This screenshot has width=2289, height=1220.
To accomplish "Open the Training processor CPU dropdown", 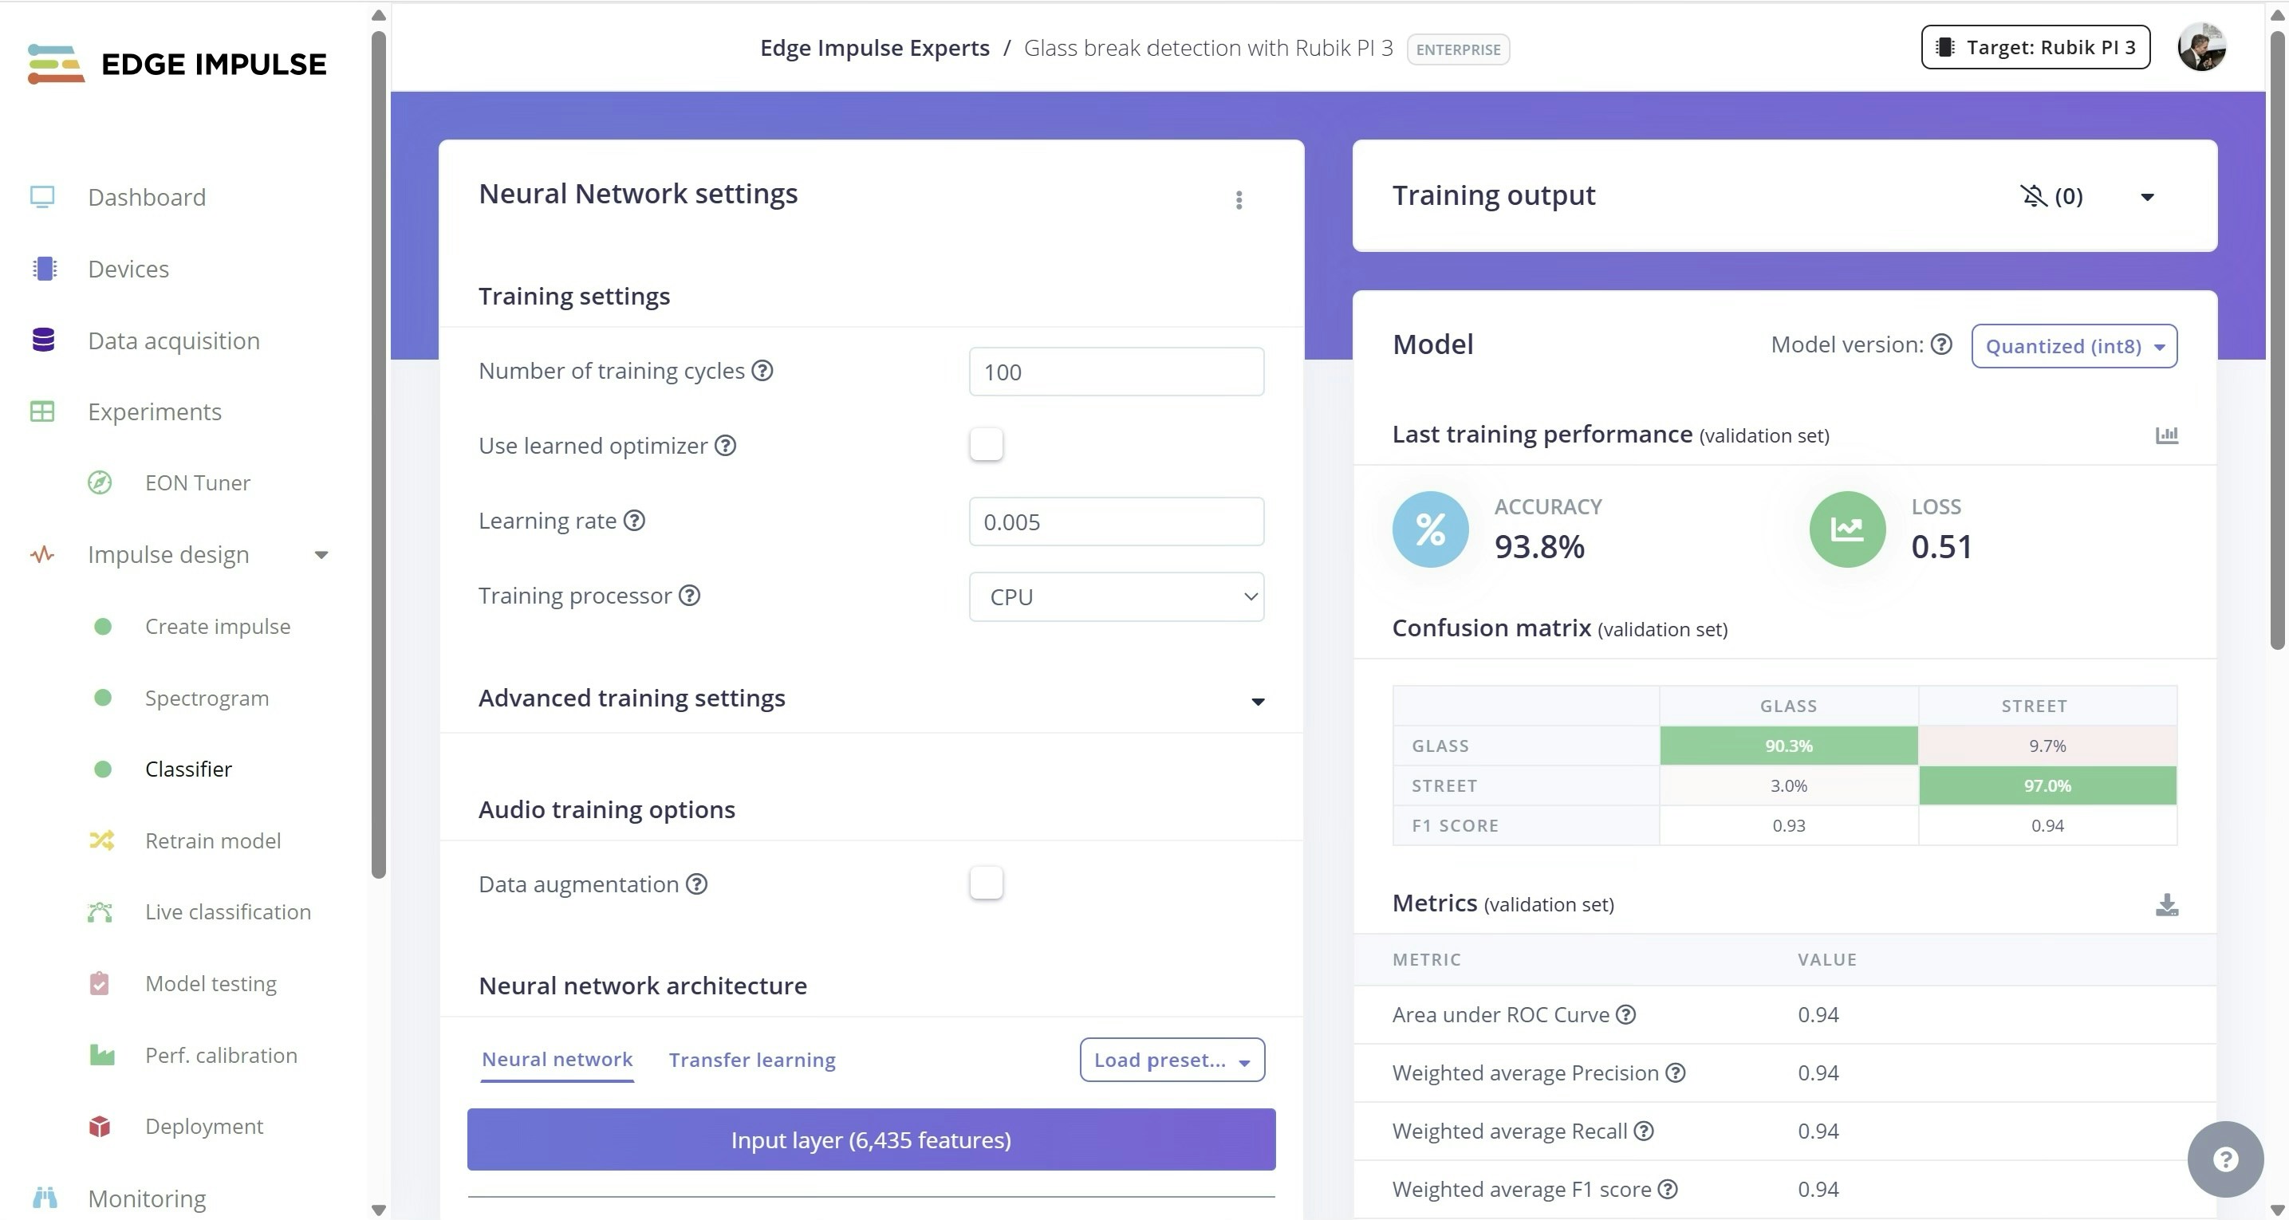I will 1116,597.
